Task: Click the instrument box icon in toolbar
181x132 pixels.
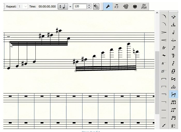Action: tap(126, 6)
